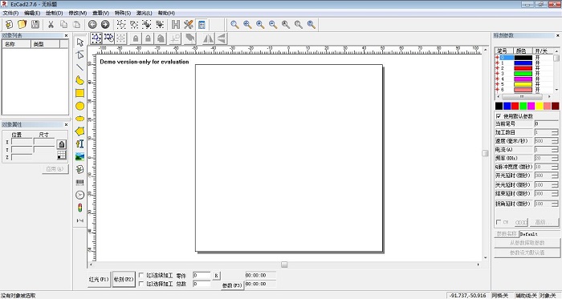Open the 修改(M) menu
Image resolution: width=562 pixels, height=299 pixels.
click(x=77, y=13)
